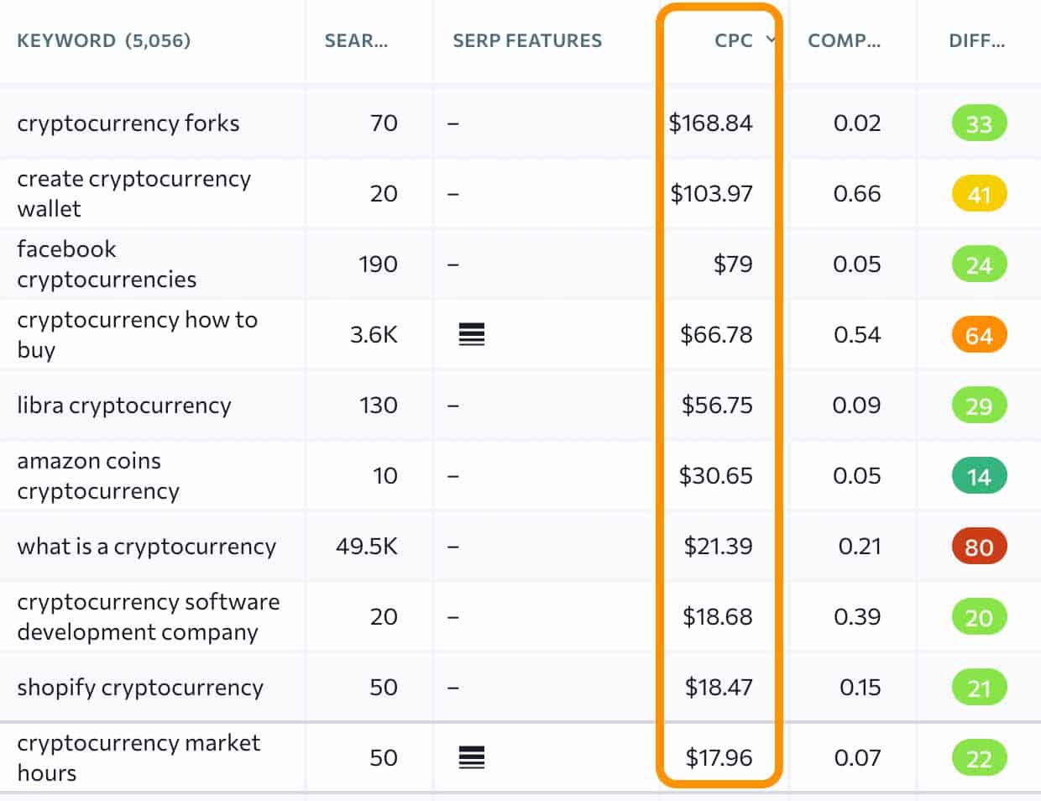Click the teal difficulty badge showing 14
The width and height of the screenshot is (1041, 801).
978,475
